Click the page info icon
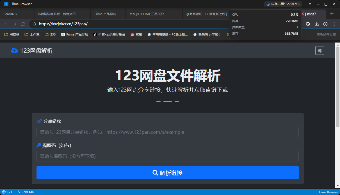The image size is (340, 195). [x=325, y=24]
